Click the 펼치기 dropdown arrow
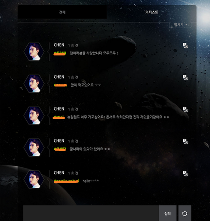The height and width of the screenshot is (221, 210). coord(186,25)
